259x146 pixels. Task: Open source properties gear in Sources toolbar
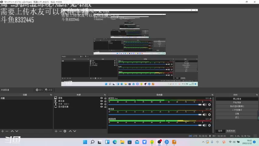(65, 131)
